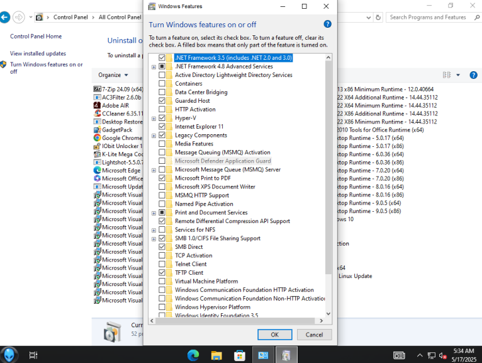Expand Microsoft Message Queue (MSMQ) Server
The width and height of the screenshot is (482, 363).
pyautogui.click(x=154, y=170)
